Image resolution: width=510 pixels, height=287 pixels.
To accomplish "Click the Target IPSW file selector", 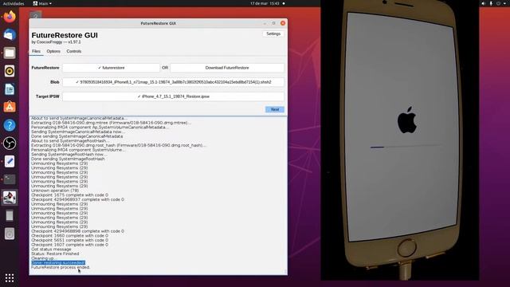I will [174, 96].
